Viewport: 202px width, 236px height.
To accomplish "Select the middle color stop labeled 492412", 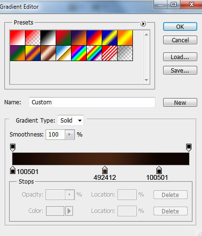I will coord(105,170).
